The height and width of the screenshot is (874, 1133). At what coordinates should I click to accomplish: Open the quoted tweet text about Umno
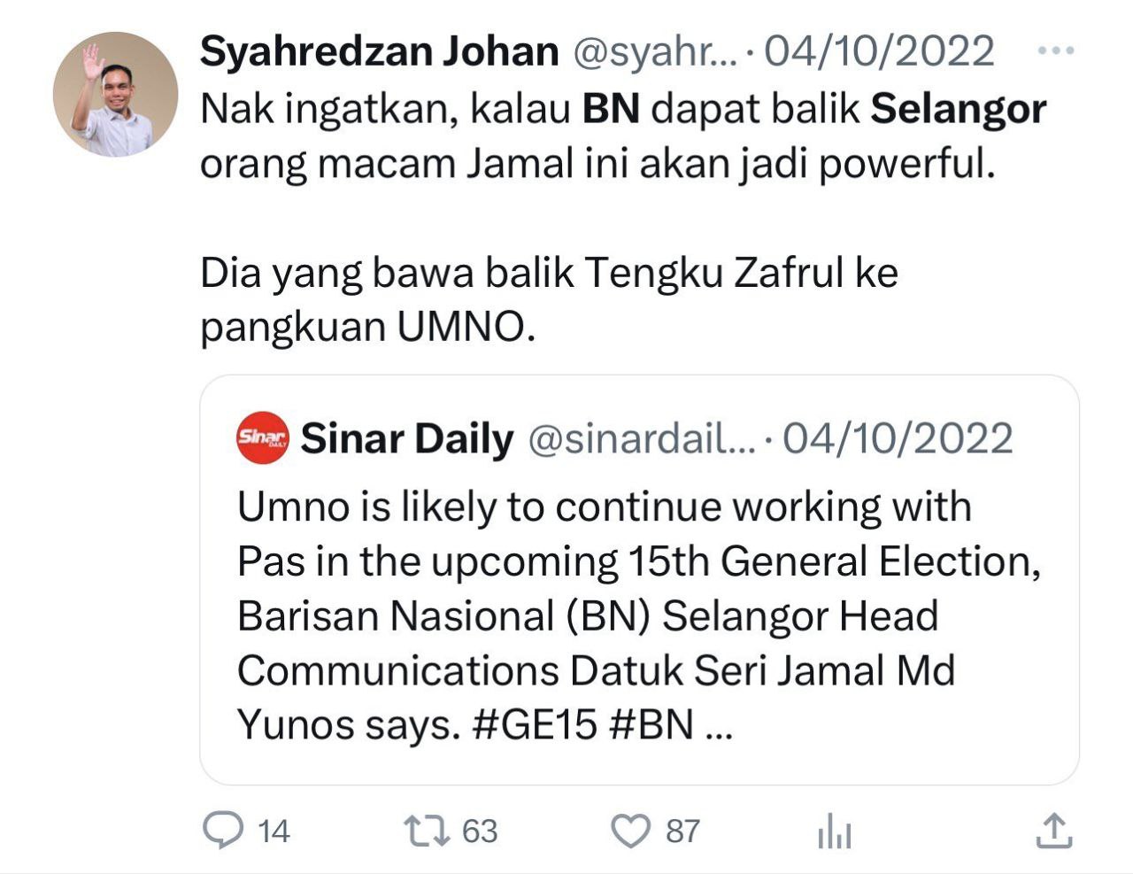click(639, 616)
